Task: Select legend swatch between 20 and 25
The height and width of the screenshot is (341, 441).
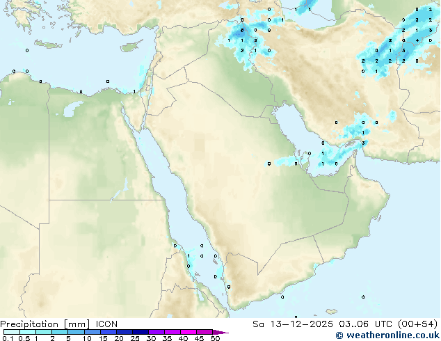Action: 125,332
